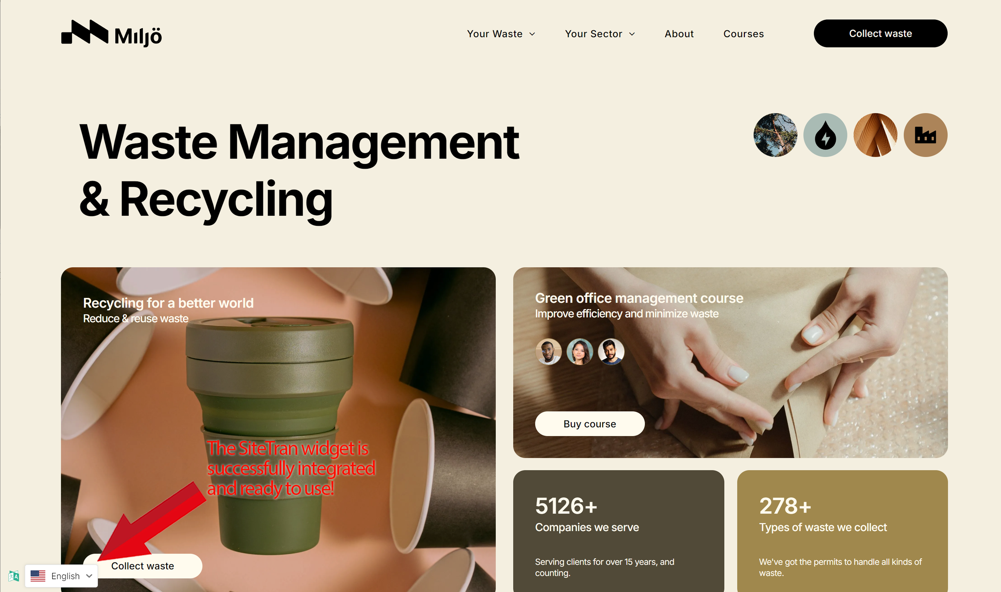Select the English language flag icon
The image size is (1001, 592).
coord(38,576)
